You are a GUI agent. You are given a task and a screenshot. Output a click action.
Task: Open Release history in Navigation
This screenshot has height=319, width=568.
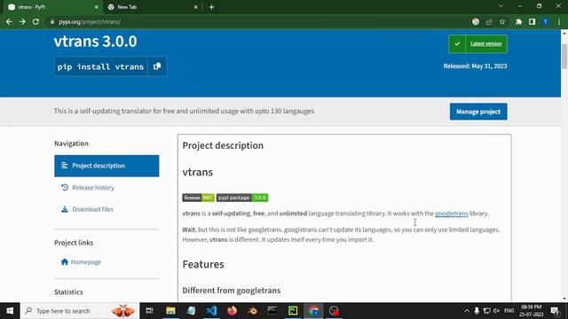click(93, 187)
